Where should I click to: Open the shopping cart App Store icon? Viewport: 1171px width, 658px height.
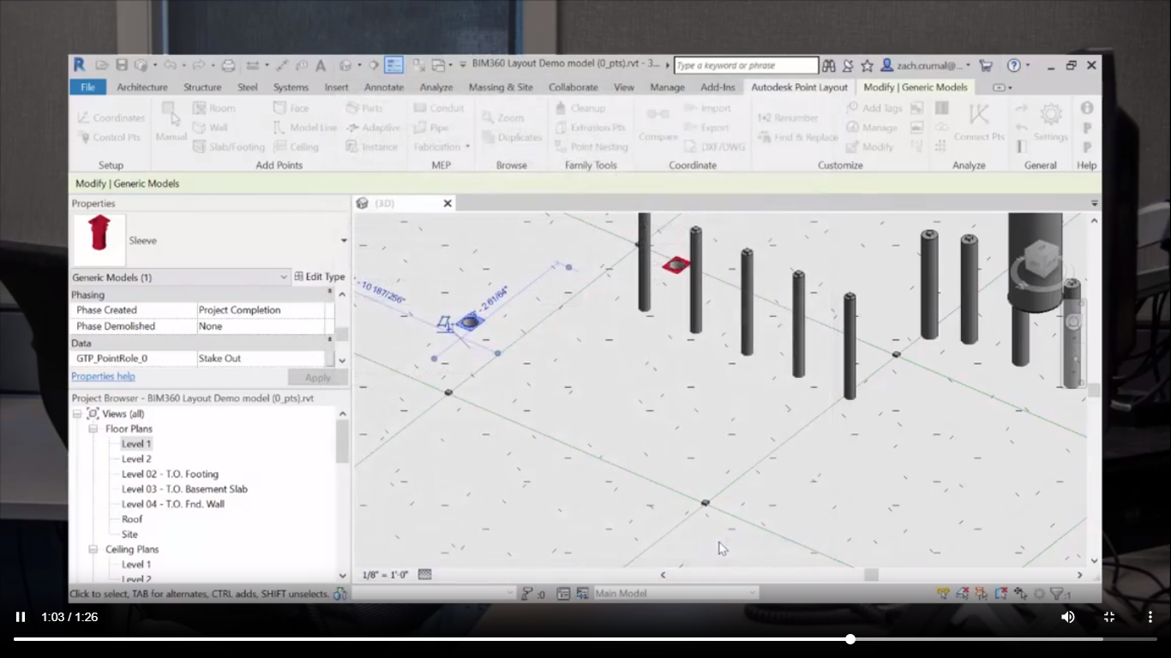click(x=986, y=65)
